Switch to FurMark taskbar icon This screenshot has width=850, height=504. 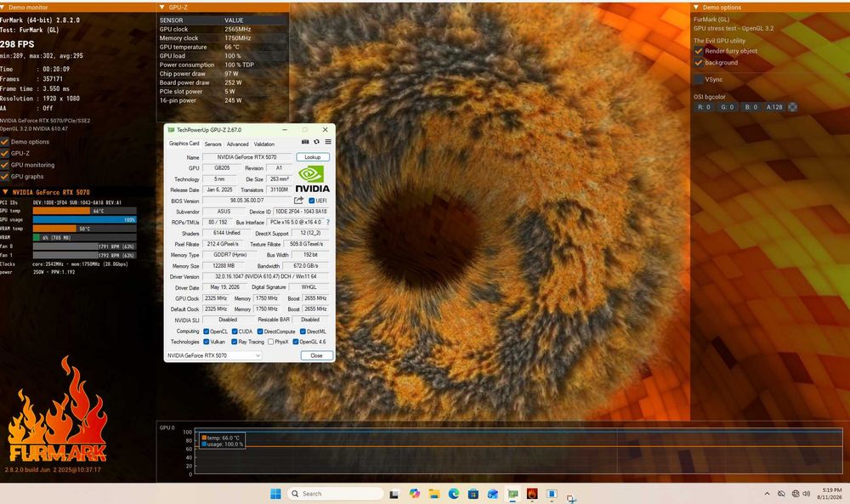click(532, 494)
